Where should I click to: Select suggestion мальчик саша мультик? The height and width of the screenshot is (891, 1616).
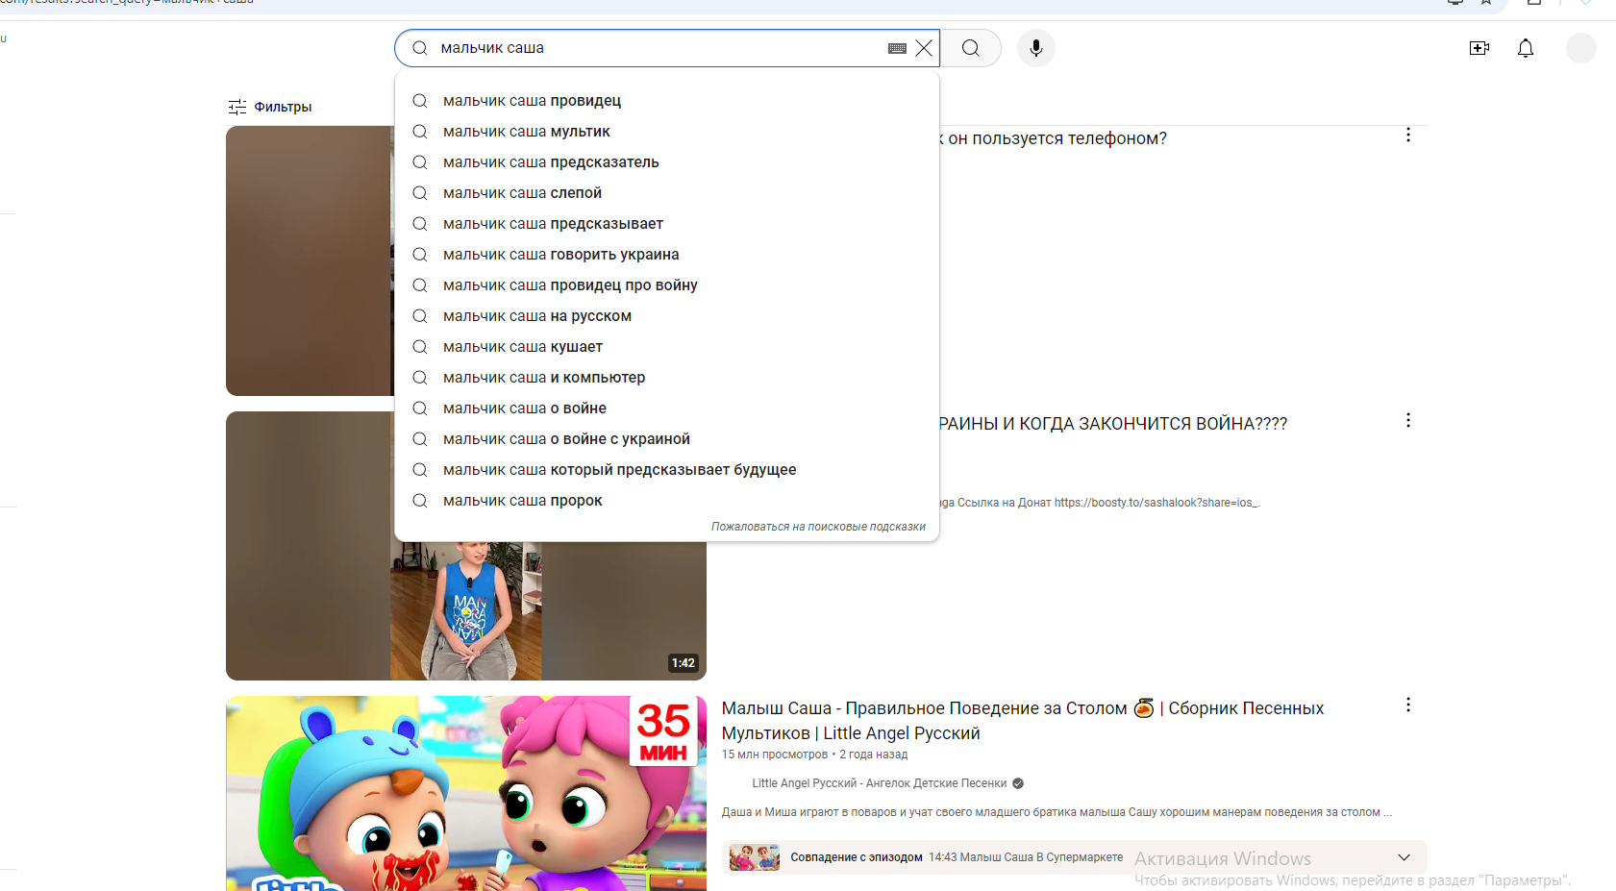pyautogui.click(x=526, y=132)
